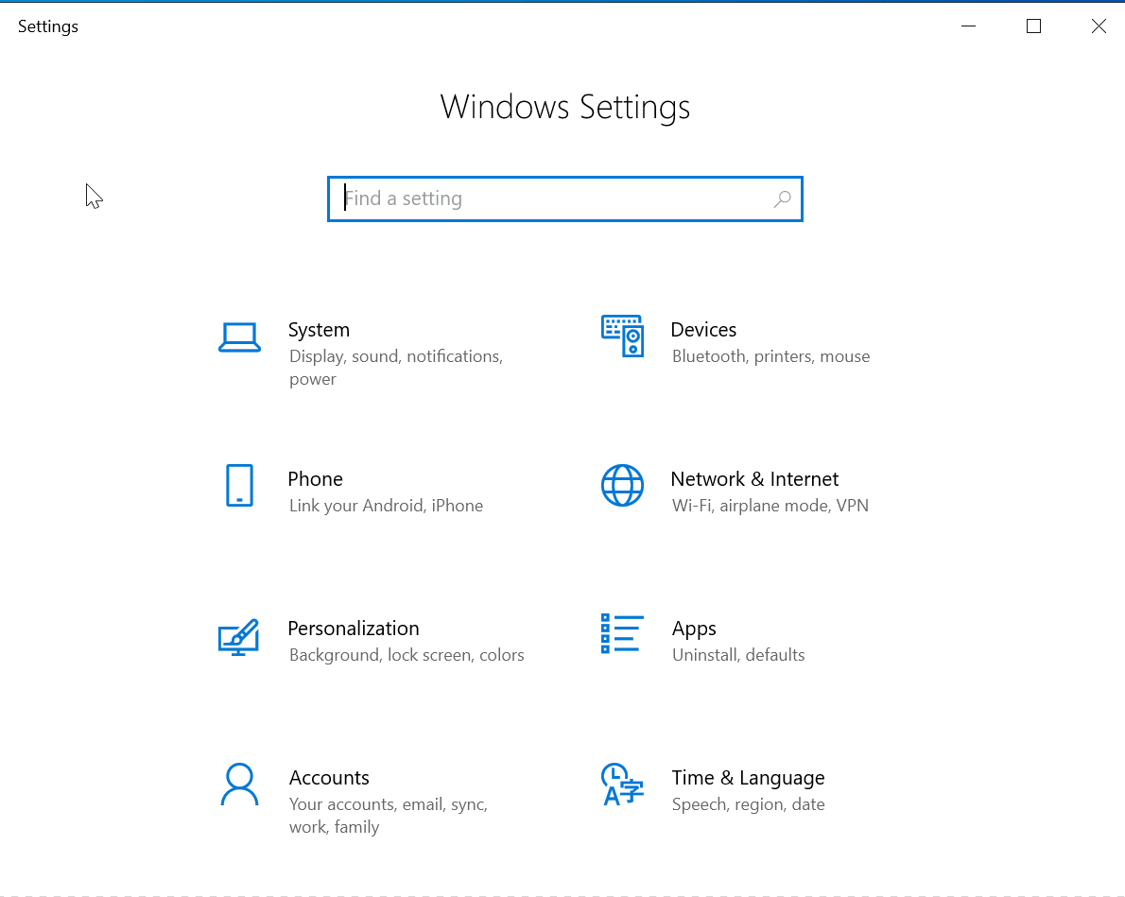Click 'Speech, region, date' description
Screen dimensions: 1125x897
(748, 804)
